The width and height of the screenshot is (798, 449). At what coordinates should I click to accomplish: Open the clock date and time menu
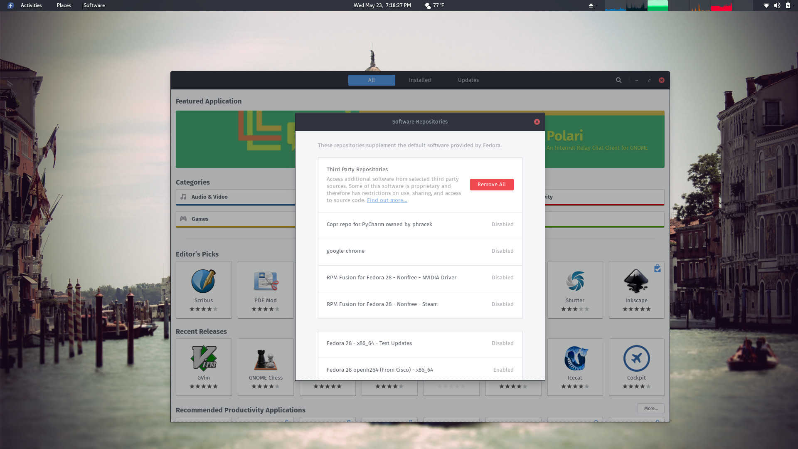click(382, 5)
